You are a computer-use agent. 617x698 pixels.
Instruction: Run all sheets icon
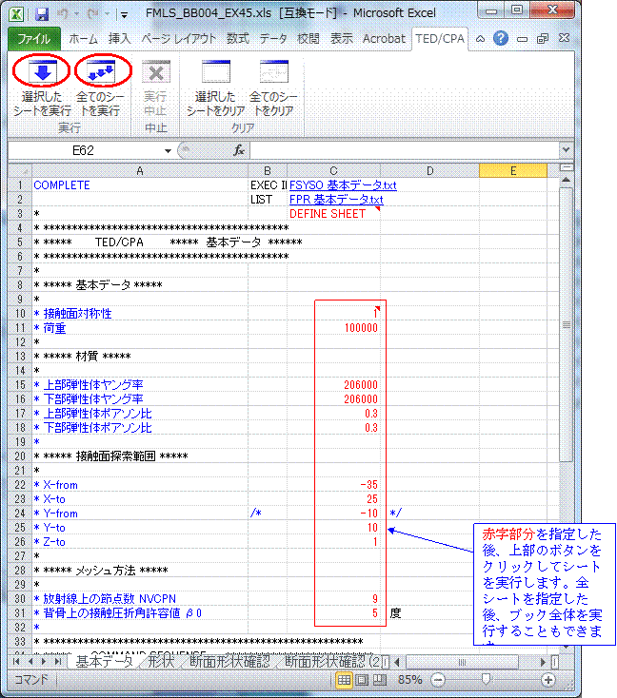tap(101, 71)
